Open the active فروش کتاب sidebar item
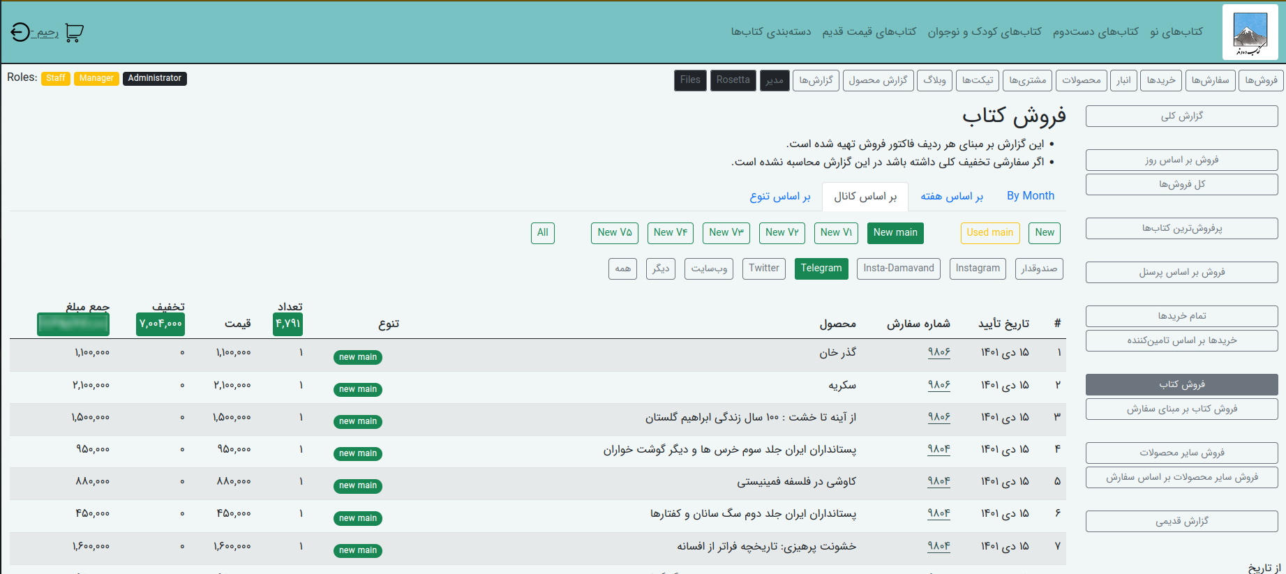Screen dimensions: 1286x574 [x=1181, y=385]
